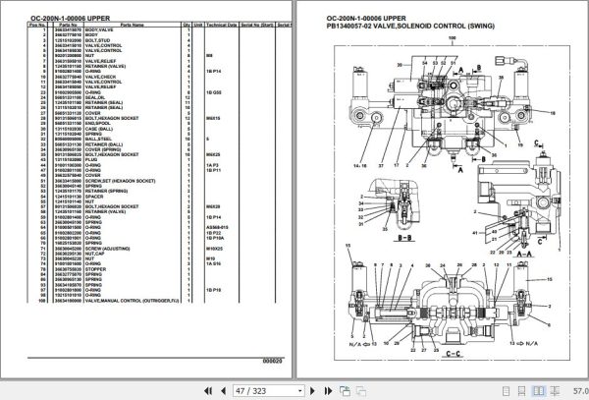Click the 1B G55 technical data value

tap(214, 92)
